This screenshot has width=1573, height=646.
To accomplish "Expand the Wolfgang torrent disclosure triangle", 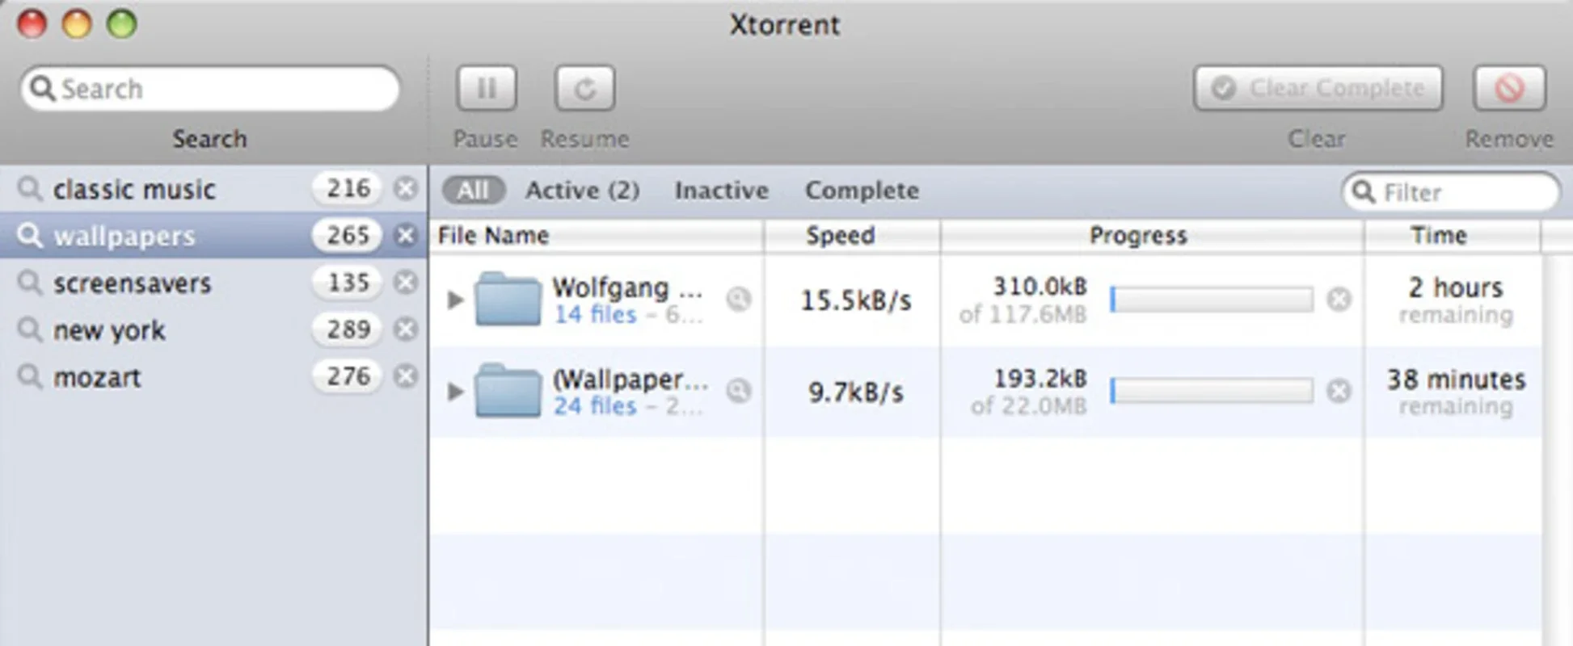I will point(455,300).
